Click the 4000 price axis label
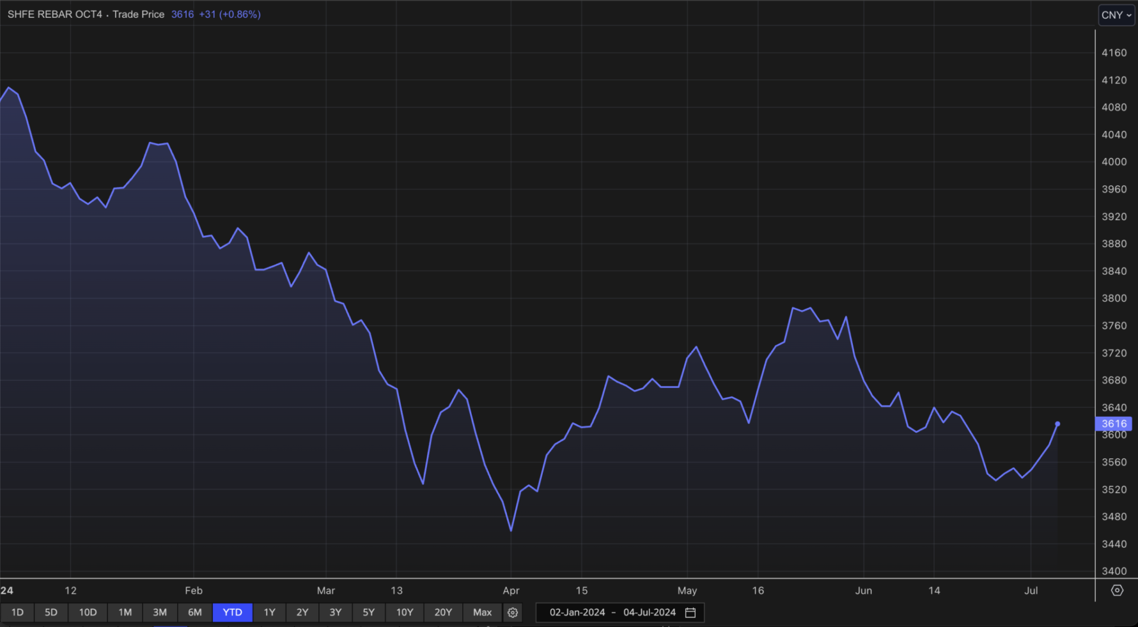The width and height of the screenshot is (1138, 627). pos(1114,162)
